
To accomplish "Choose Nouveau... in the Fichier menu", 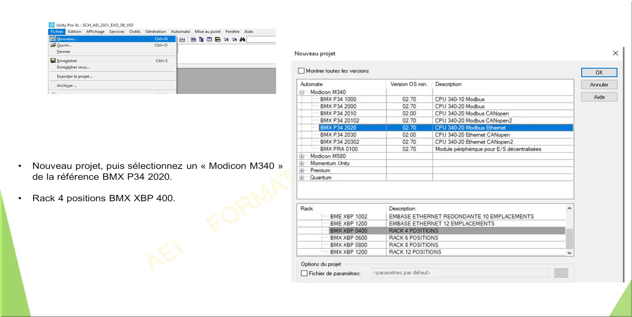I will tap(112, 39).
